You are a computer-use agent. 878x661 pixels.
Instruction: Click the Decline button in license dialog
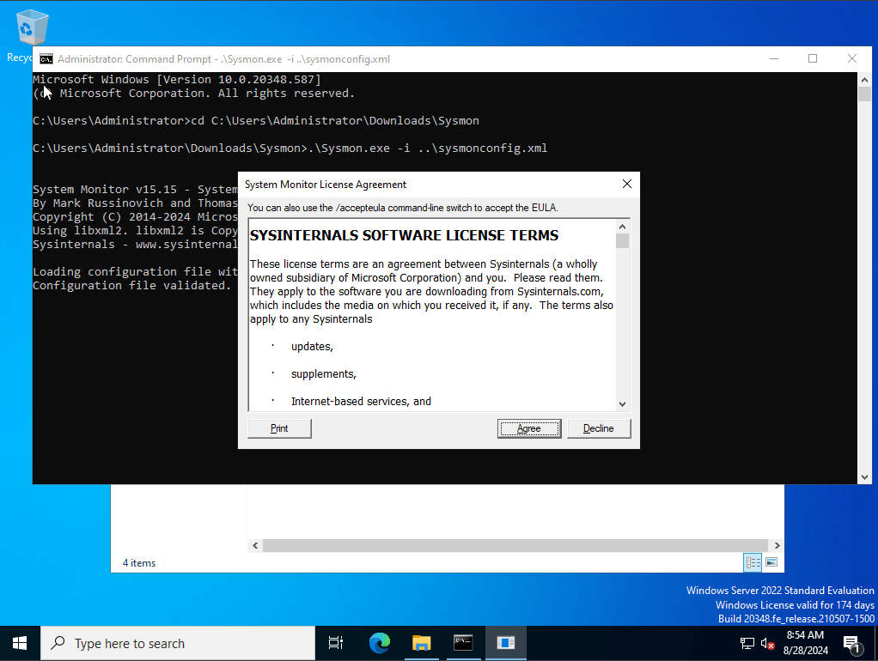tap(599, 428)
